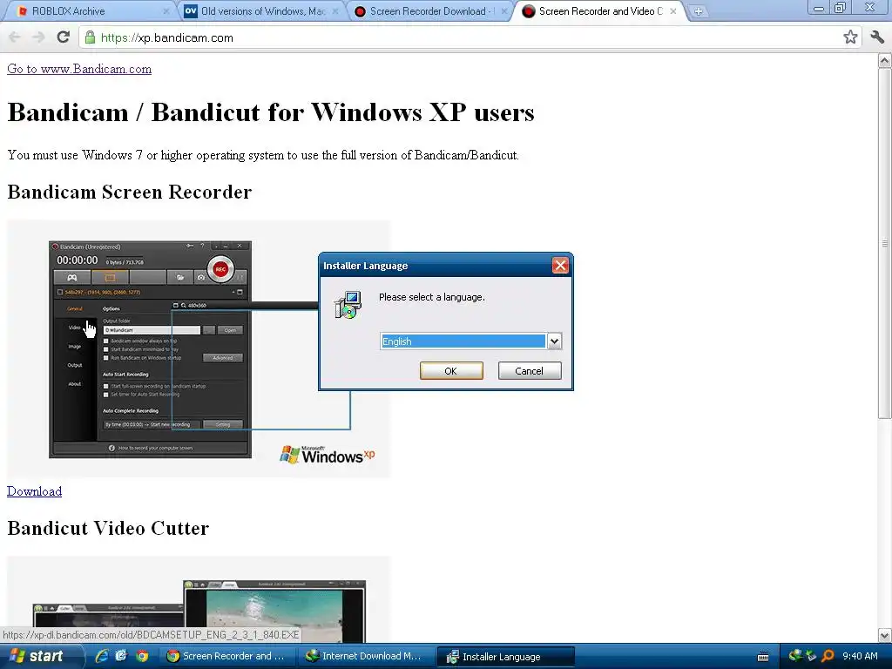
Task: Follow the Go to www.Bandicam.com link
Action: pyautogui.click(x=79, y=69)
